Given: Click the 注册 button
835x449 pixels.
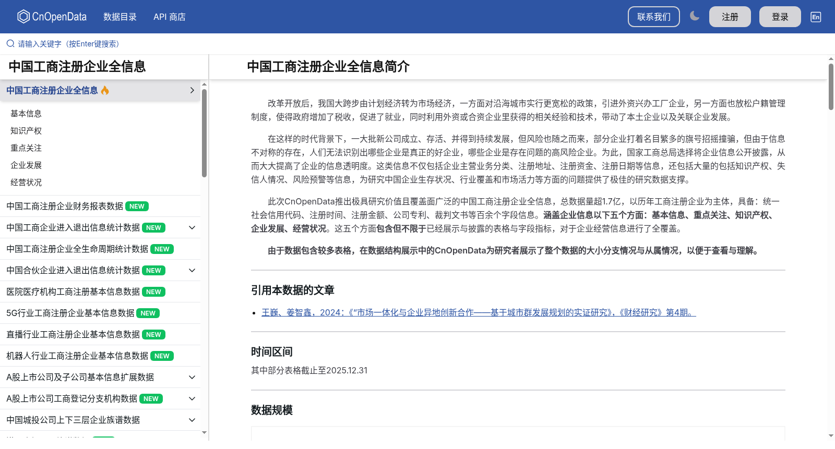Looking at the screenshot, I should (x=730, y=17).
